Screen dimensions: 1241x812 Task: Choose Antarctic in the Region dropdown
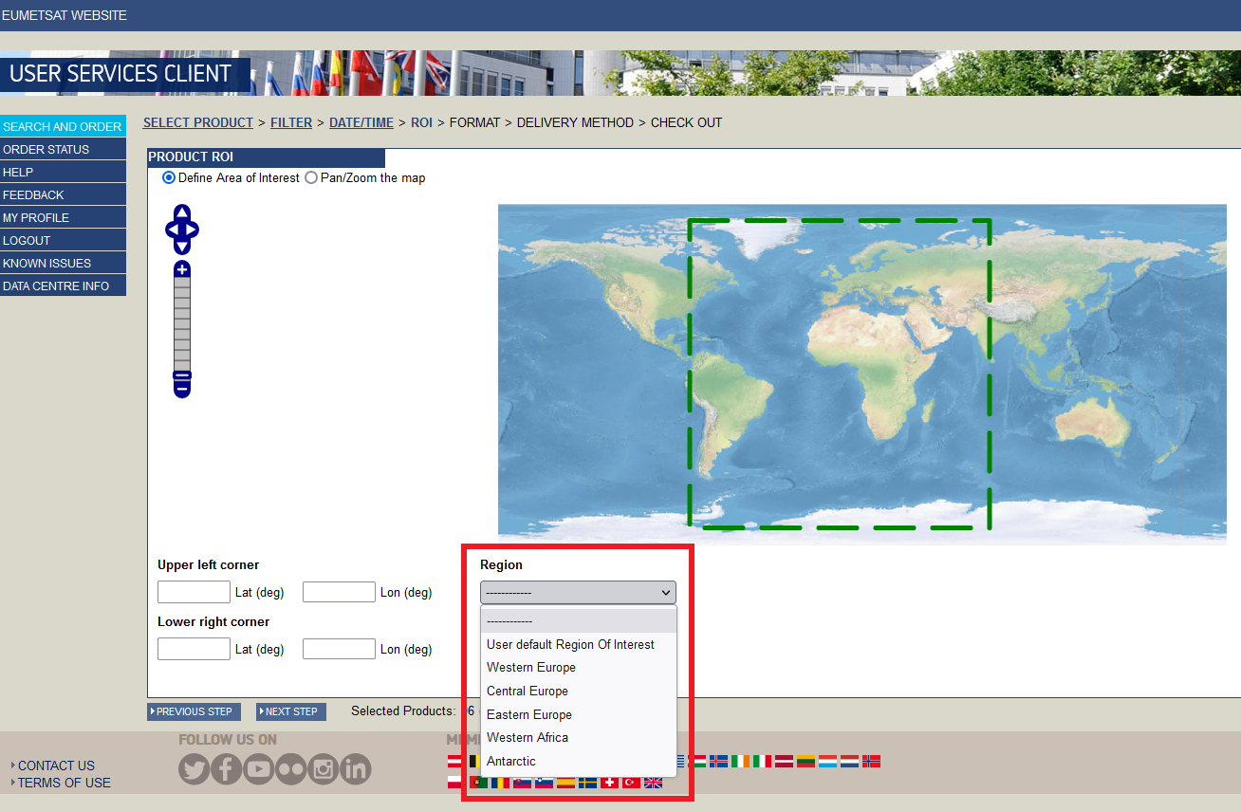tap(512, 761)
